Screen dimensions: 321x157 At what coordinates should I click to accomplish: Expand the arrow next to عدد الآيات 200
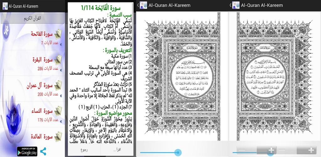click(61, 95)
